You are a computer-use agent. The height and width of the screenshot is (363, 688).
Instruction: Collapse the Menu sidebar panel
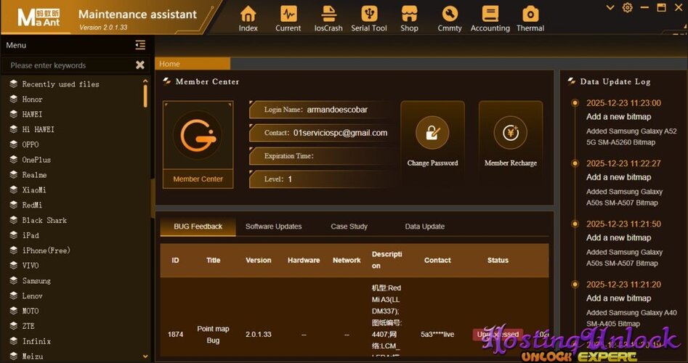140,45
